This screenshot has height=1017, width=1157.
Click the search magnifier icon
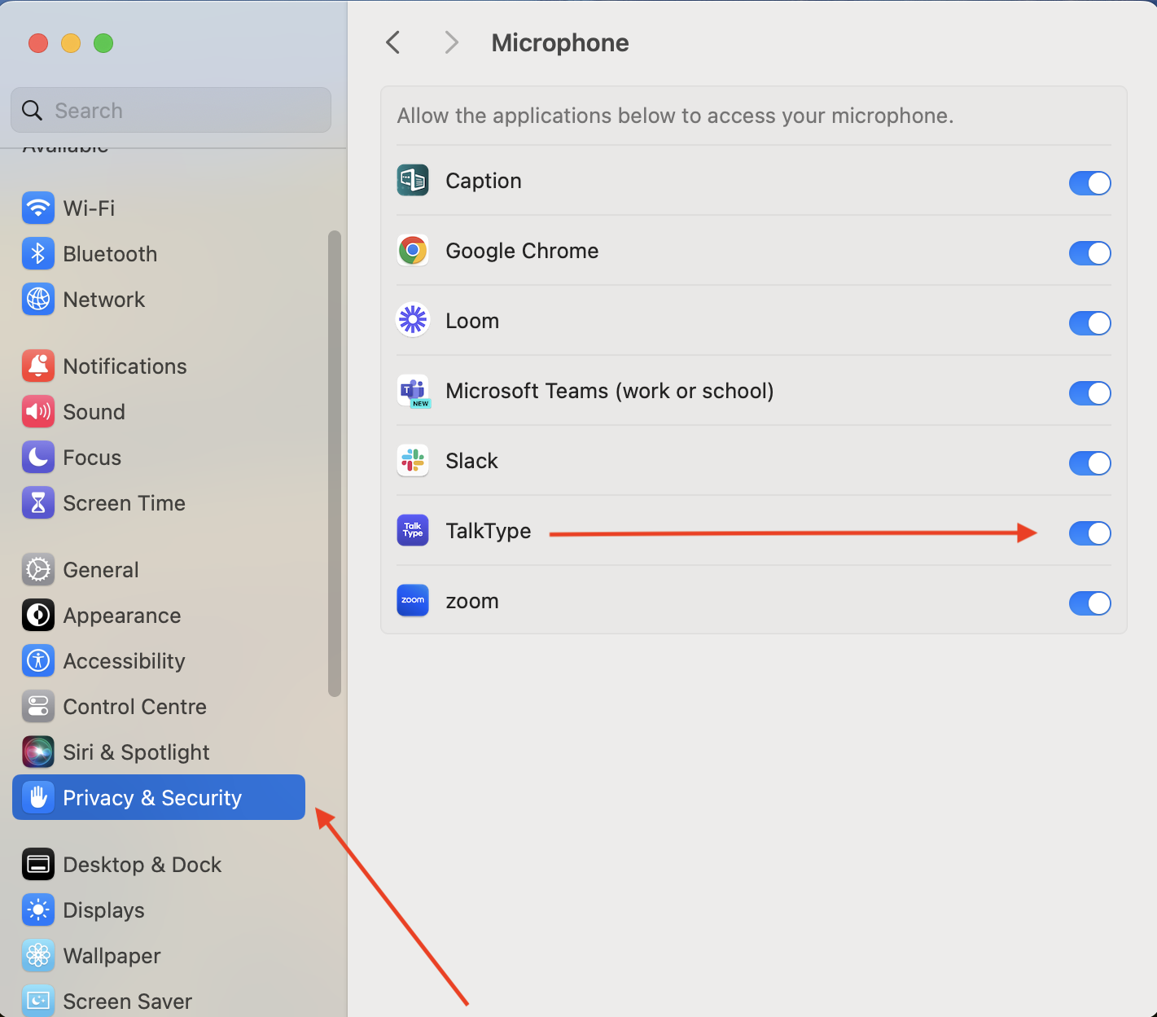(33, 111)
